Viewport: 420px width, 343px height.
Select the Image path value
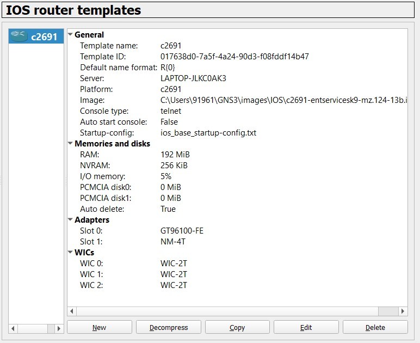(x=283, y=100)
